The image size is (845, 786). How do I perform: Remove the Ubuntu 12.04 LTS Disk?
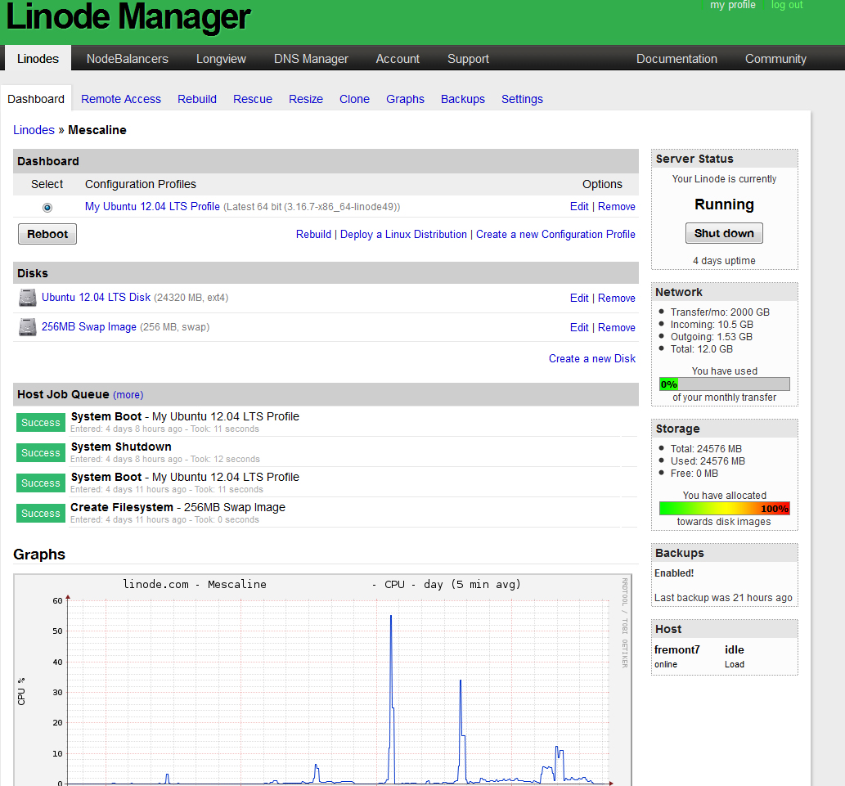pyautogui.click(x=617, y=298)
